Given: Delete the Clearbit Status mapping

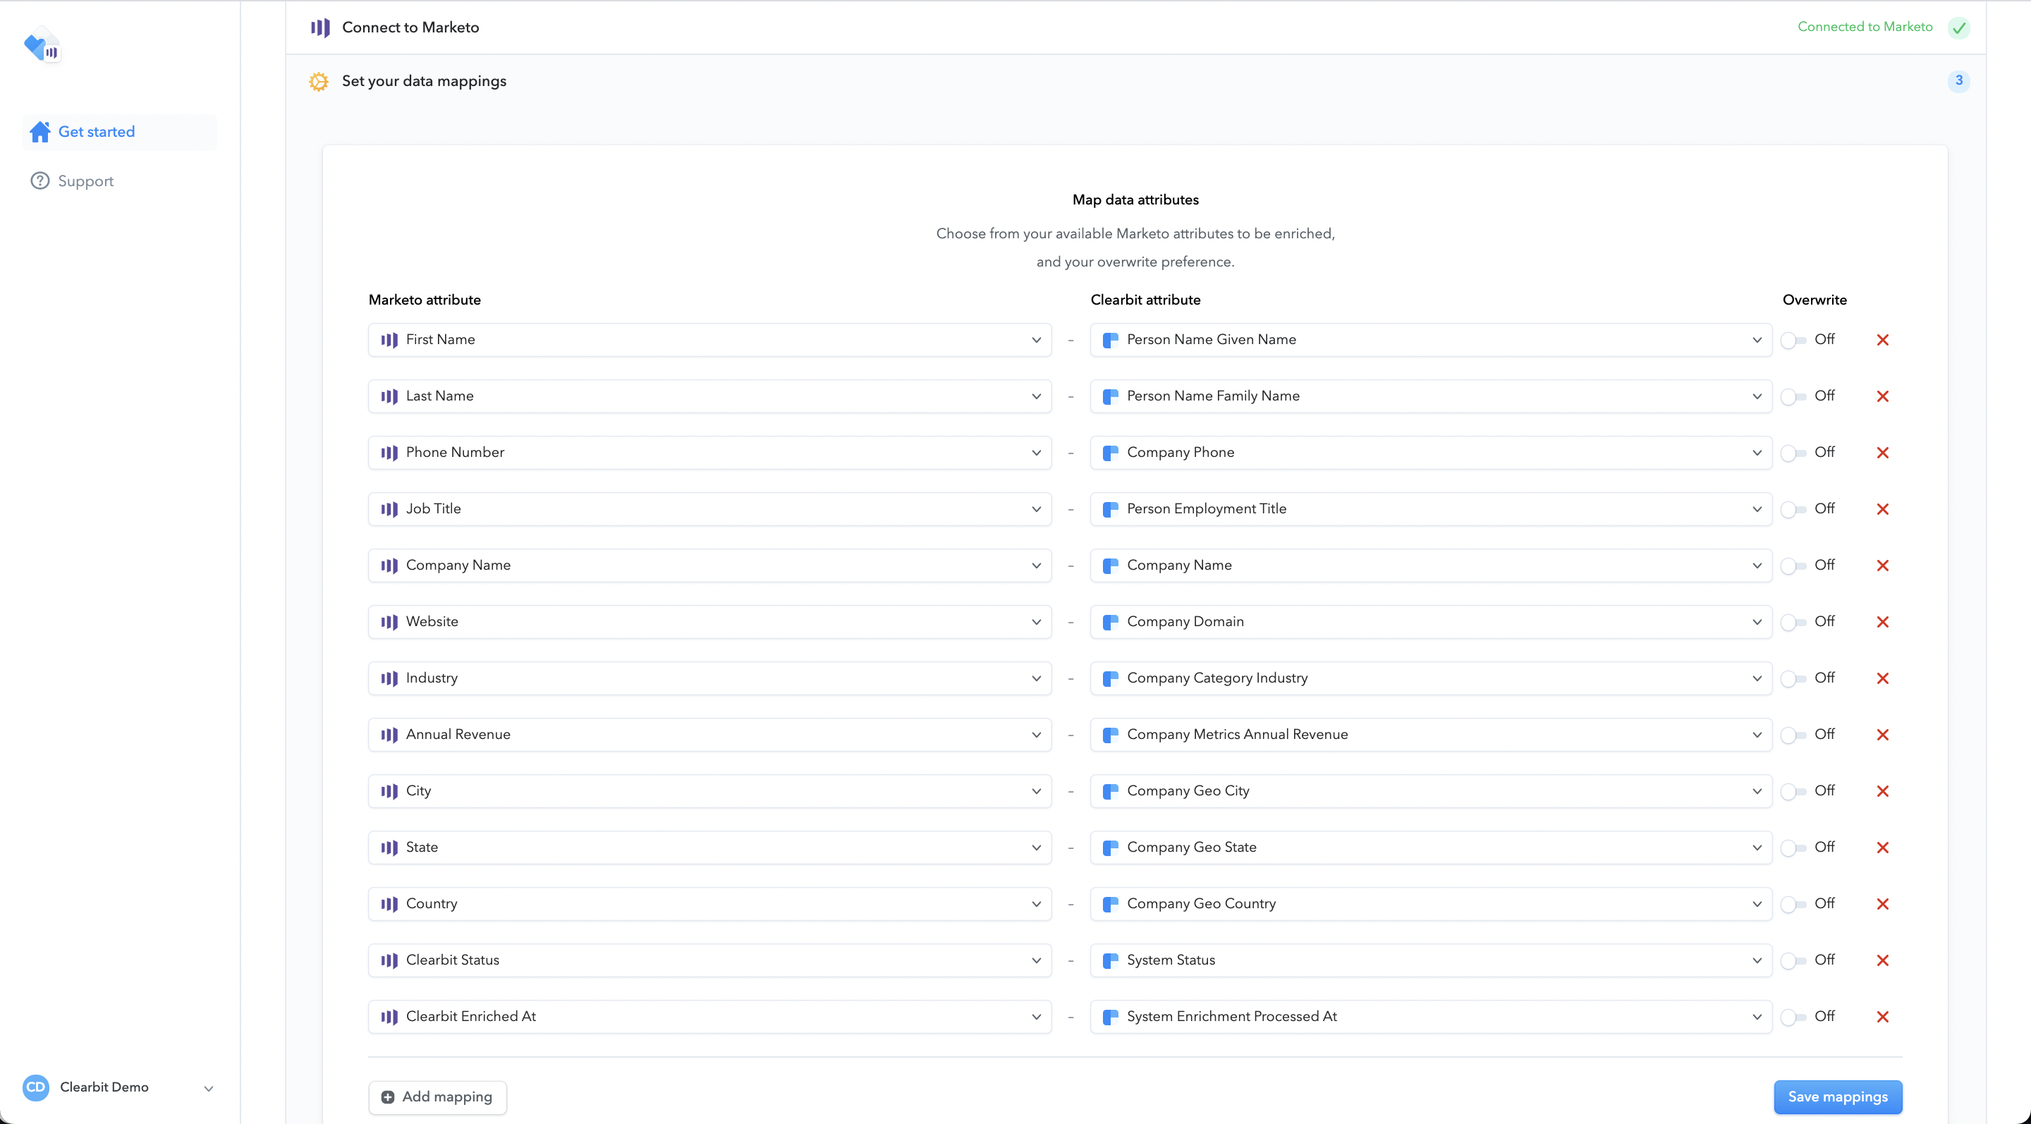Looking at the screenshot, I should (1883, 960).
